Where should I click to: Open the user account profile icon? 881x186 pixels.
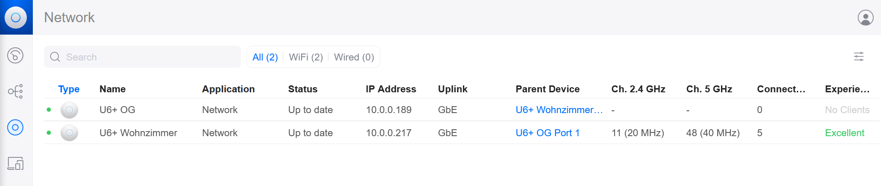coord(865,18)
